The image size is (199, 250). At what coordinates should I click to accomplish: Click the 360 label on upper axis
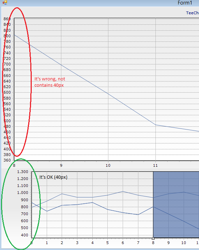tap(7, 160)
